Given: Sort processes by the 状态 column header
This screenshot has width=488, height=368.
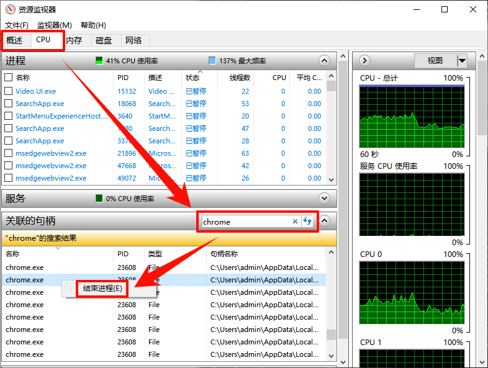Looking at the screenshot, I should tap(199, 78).
